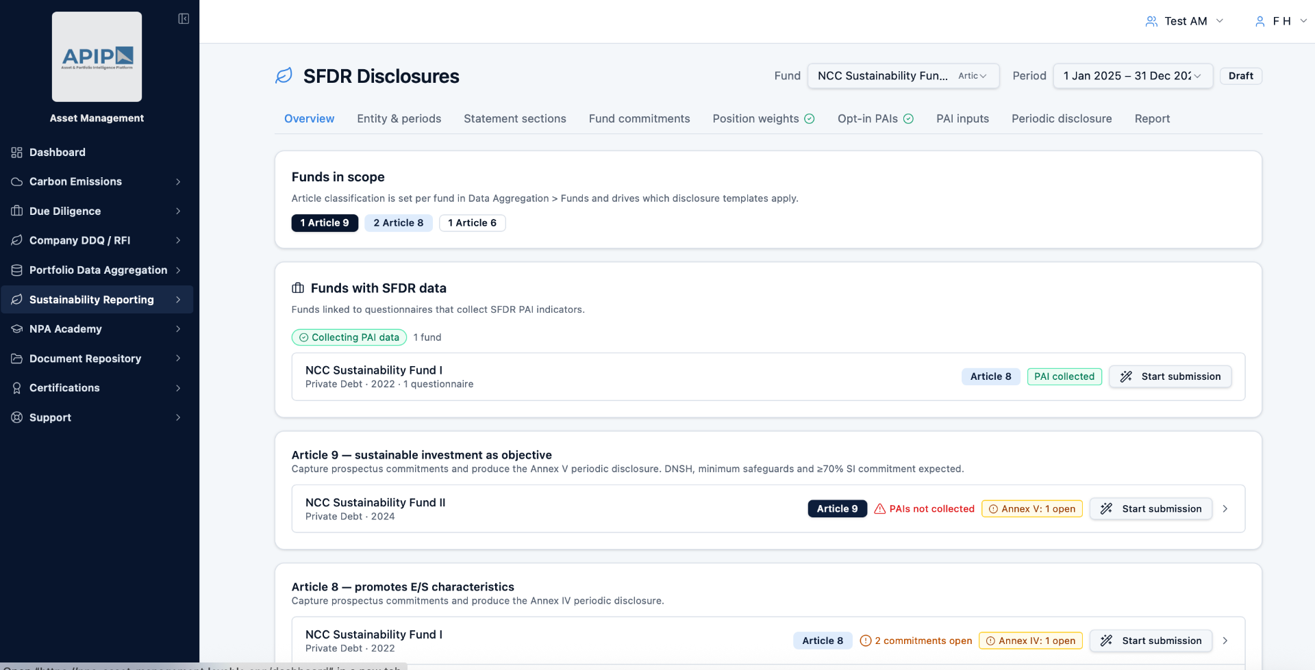Click the NPA Academy graduation cap icon
This screenshot has height=670, width=1315.
(17, 328)
